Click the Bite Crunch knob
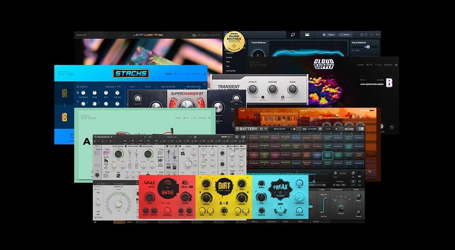The height and width of the screenshot is (250, 455). (185, 197)
